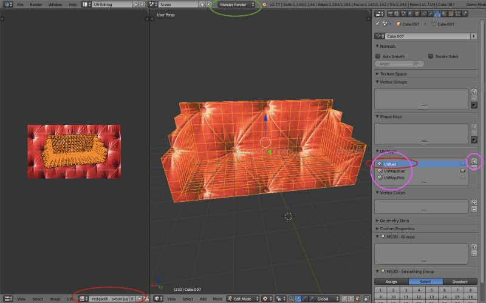This screenshot has width=486, height=303.
Task: Add a new screen layout next to UV Editing
Action: click(x=135, y=4)
